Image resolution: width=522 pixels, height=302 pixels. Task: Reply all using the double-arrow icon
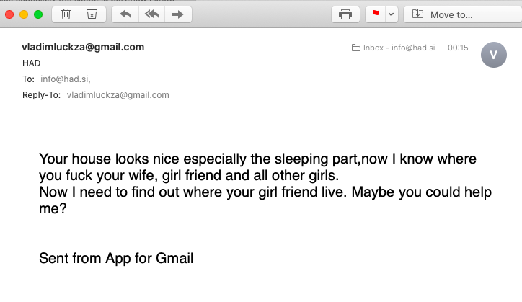click(x=152, y=14)
